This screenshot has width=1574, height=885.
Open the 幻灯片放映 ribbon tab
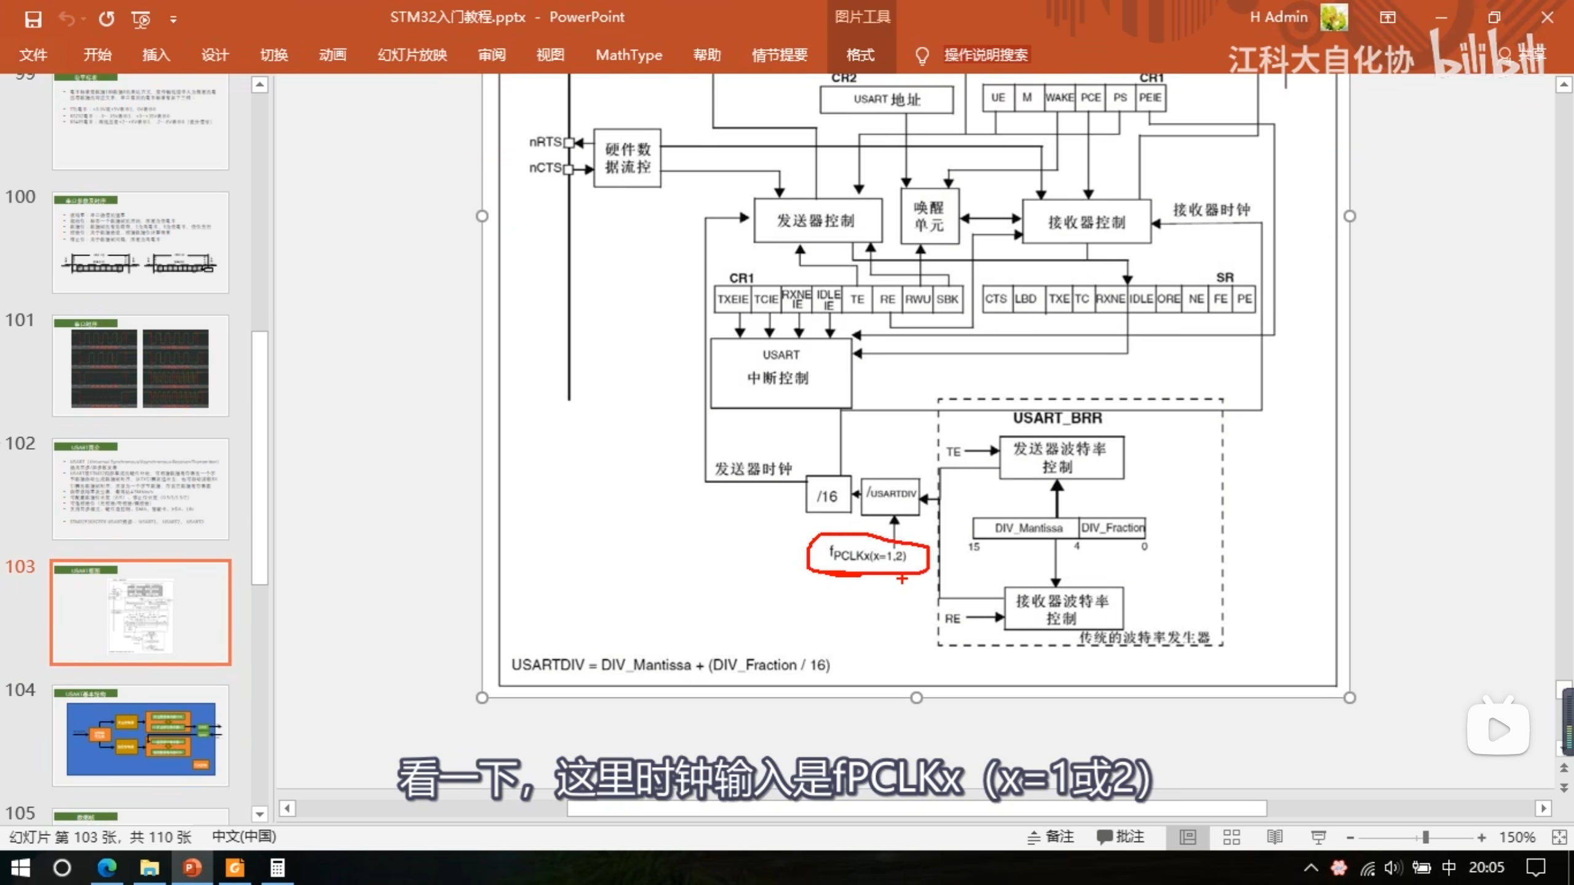tap(412, 55)
